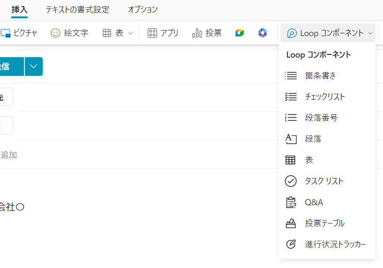Click the send button
383x268 pixels.
(12, 67)
